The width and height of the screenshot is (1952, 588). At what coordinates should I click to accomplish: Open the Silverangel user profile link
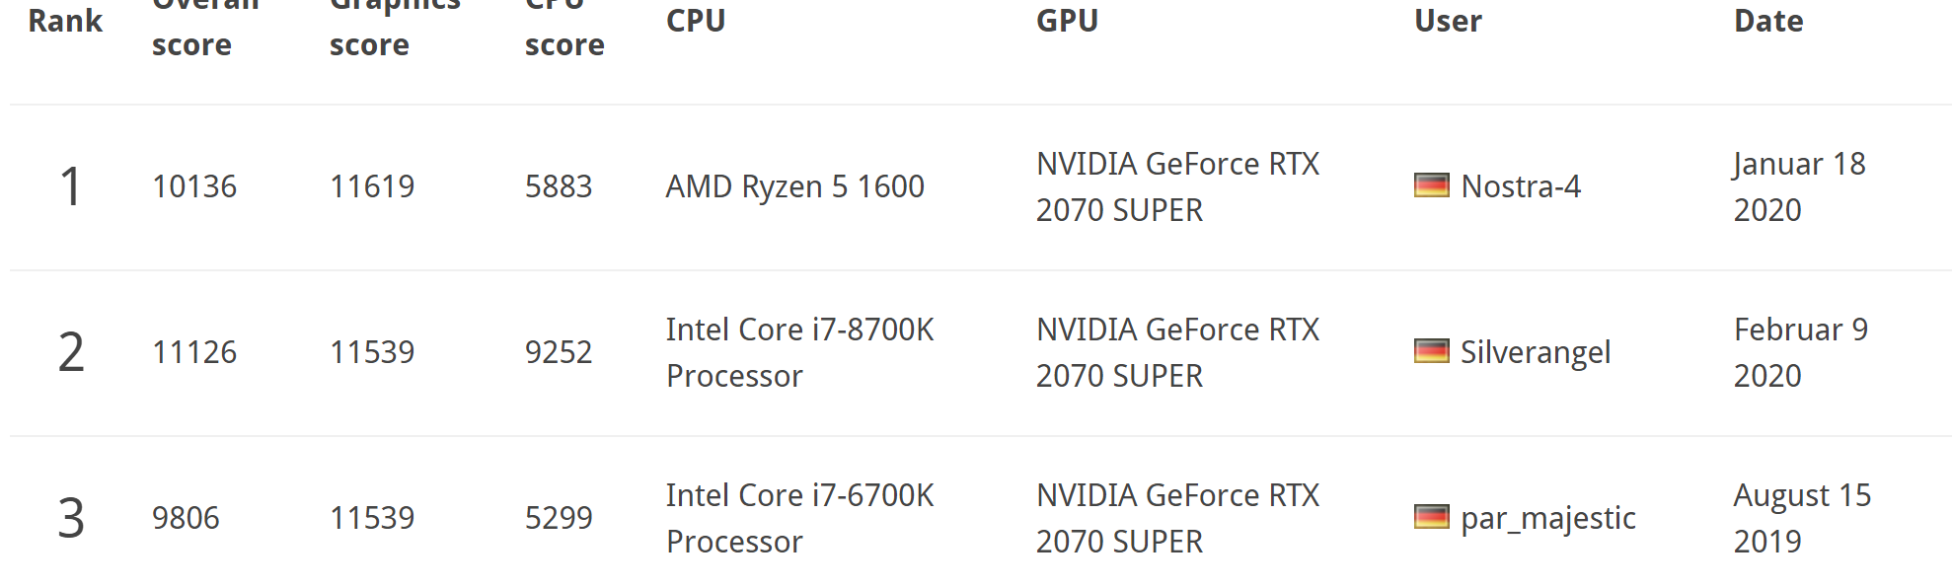click(1536, 352)
